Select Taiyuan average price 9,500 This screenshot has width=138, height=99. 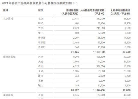(x=128, y=28)
